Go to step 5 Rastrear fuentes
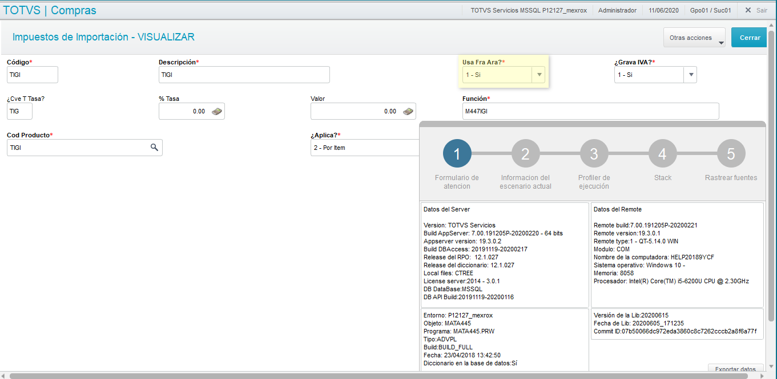Viewport: 777px width, 379px height. tap(731, 153)
